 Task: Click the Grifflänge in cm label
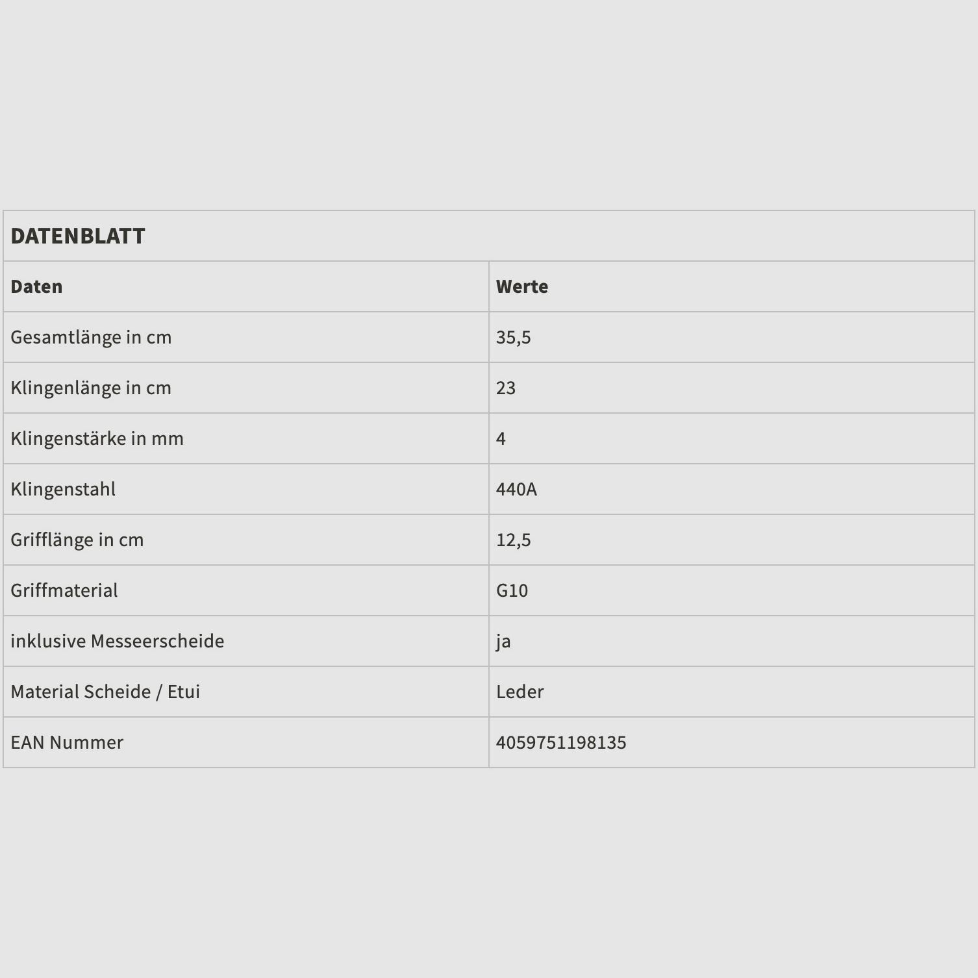77,540
